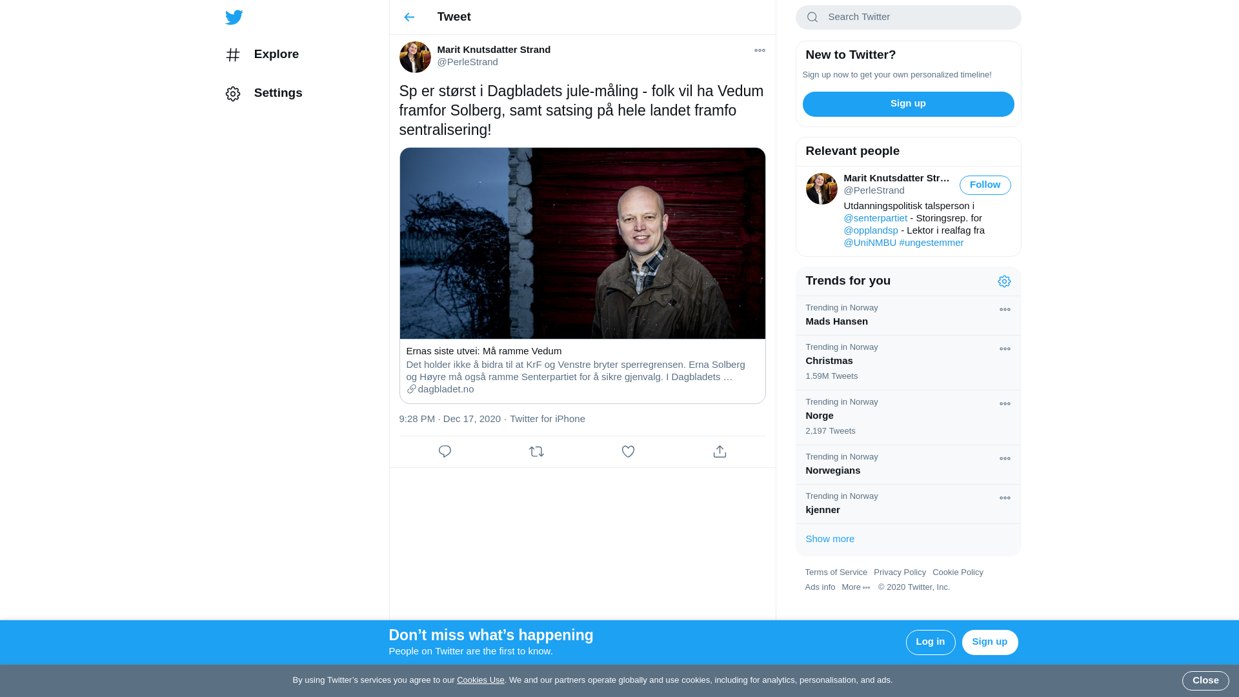Open the kjenner trend

pos(908,504)
